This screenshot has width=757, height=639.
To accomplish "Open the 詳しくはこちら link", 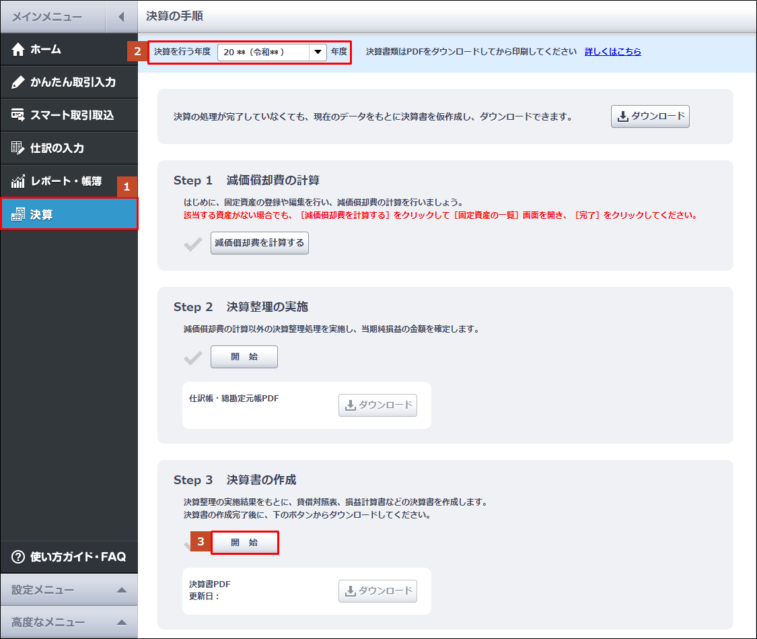I will [x=612, y=51].
